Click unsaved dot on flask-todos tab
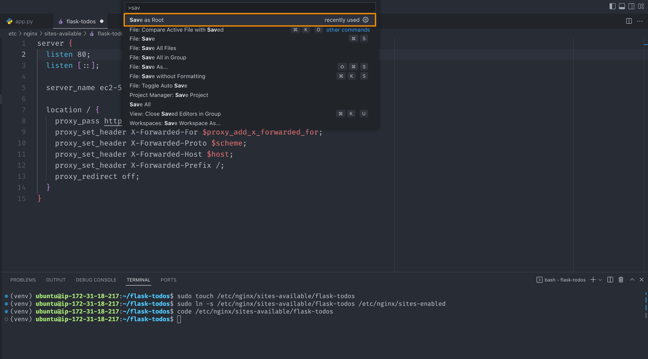This screenshot has width=648, height=359. point(102,21)
